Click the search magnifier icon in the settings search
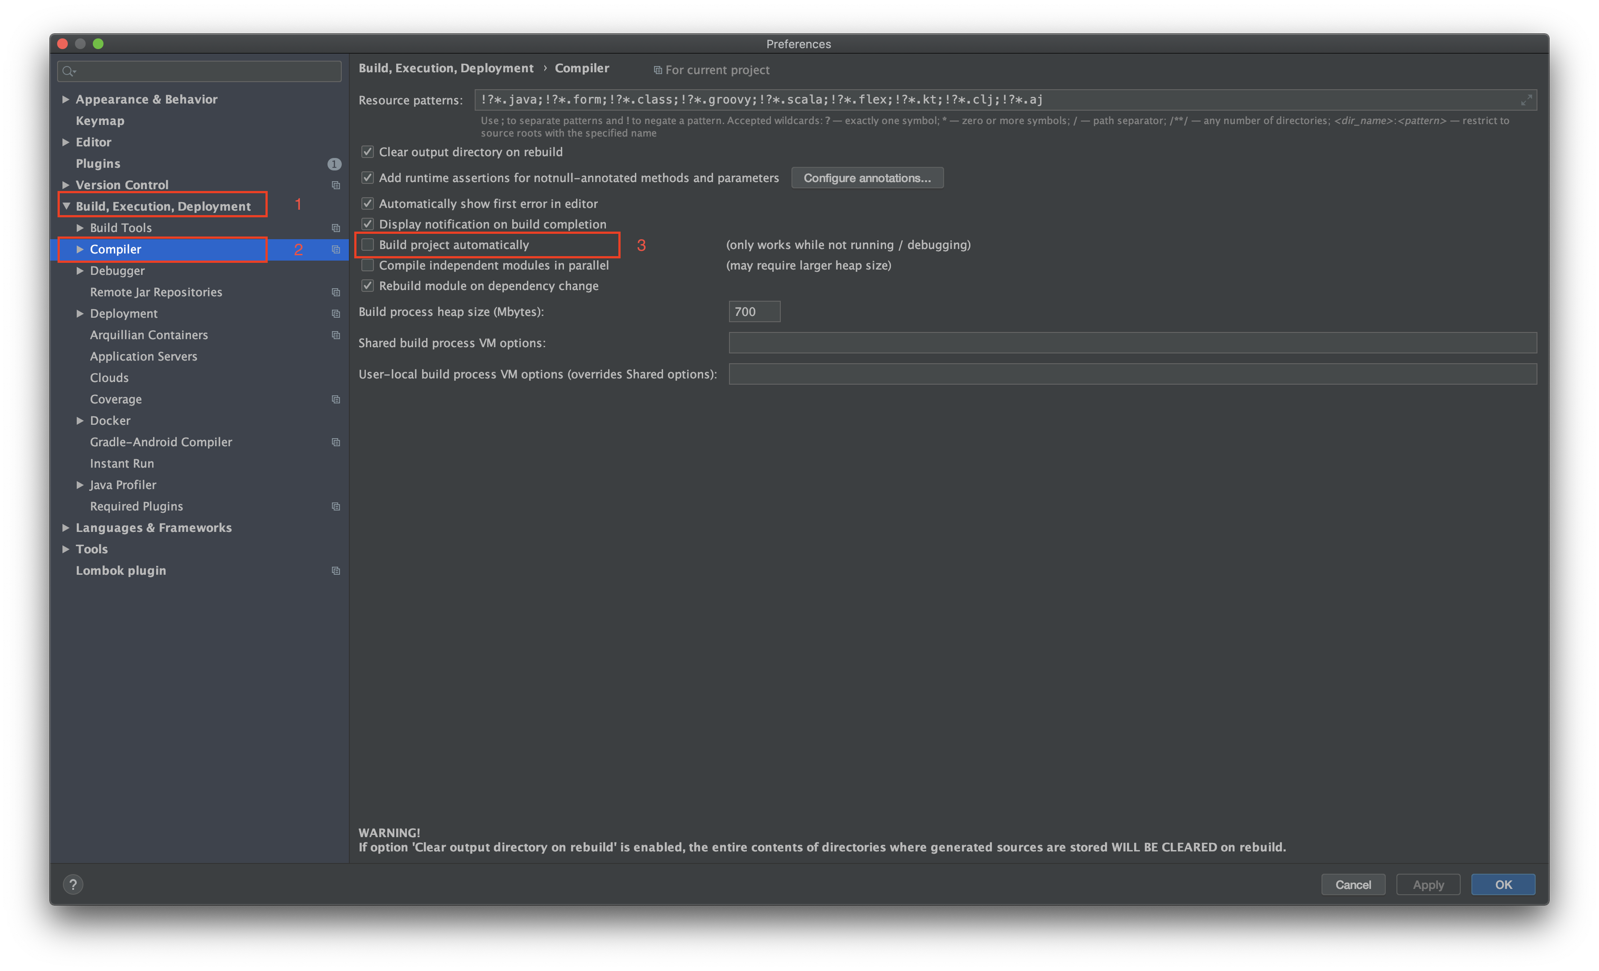The image size is (1599, 971). pyautogui.click(x=68, y=71)
